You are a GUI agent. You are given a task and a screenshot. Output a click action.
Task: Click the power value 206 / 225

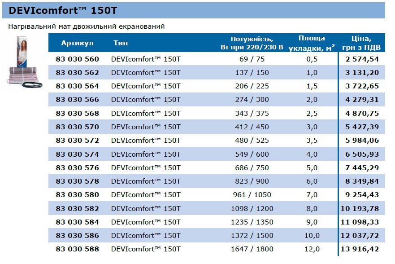click(x=252, y=86)
